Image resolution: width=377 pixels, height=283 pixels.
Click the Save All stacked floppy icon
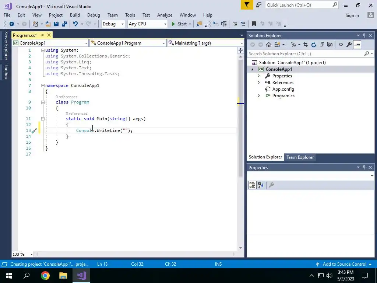64,24
